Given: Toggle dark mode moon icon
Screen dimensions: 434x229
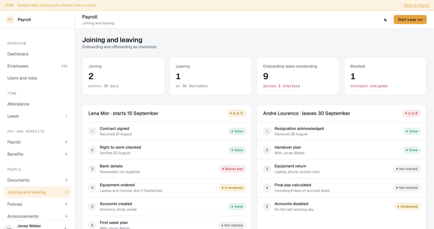Looking at the screenshot, I should click(385, 20).
